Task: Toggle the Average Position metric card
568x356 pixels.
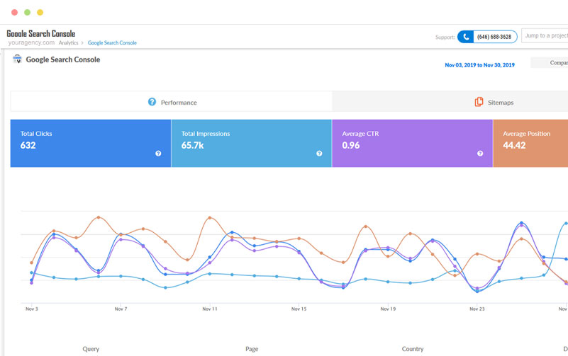Action: click(x=530, y=143)
